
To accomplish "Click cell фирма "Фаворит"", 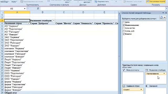I will [17, 90].
